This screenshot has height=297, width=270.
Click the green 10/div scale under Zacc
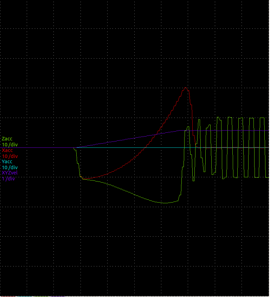(x=10, y=145)
